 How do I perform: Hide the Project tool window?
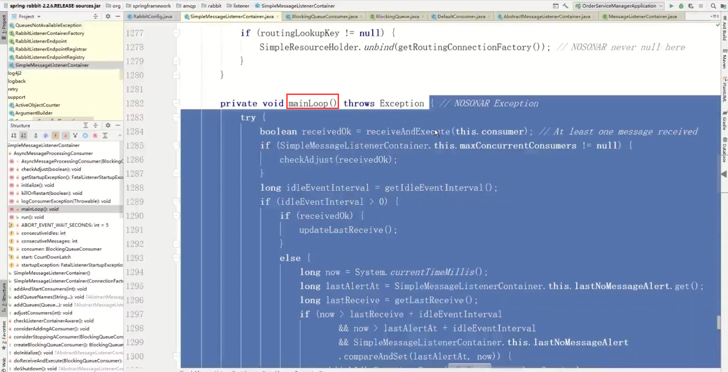point(118,16)
